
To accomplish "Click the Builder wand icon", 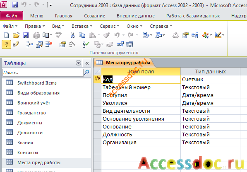I will [x=72, y=44].
